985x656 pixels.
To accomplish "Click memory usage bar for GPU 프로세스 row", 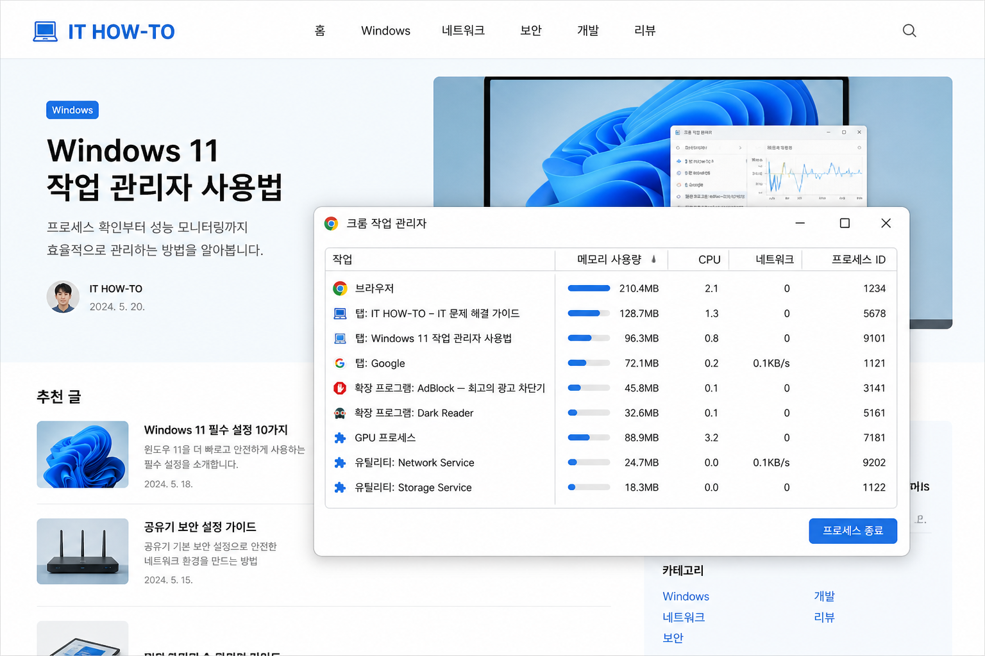I will (x=589, y=438).
